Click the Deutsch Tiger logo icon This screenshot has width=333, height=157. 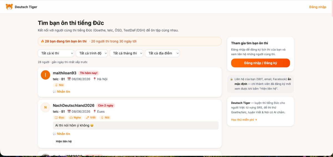coord(9,7)
